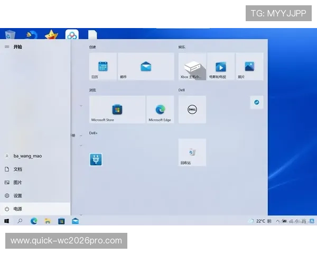Image resolution: width=317 pixels, height=254 pixels.
Task: Click the 22°C 阴 weather widget
Action: click(260, 221)
